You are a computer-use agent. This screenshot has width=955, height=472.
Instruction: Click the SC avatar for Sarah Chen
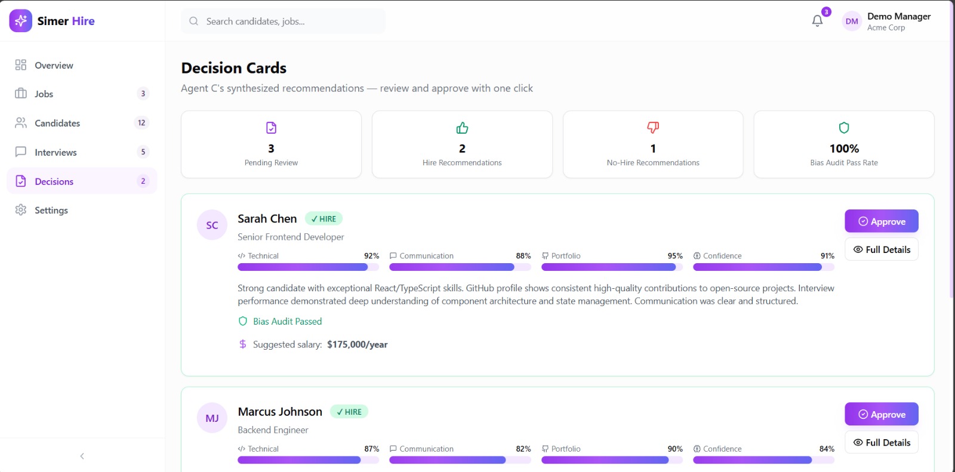(212, 225)
